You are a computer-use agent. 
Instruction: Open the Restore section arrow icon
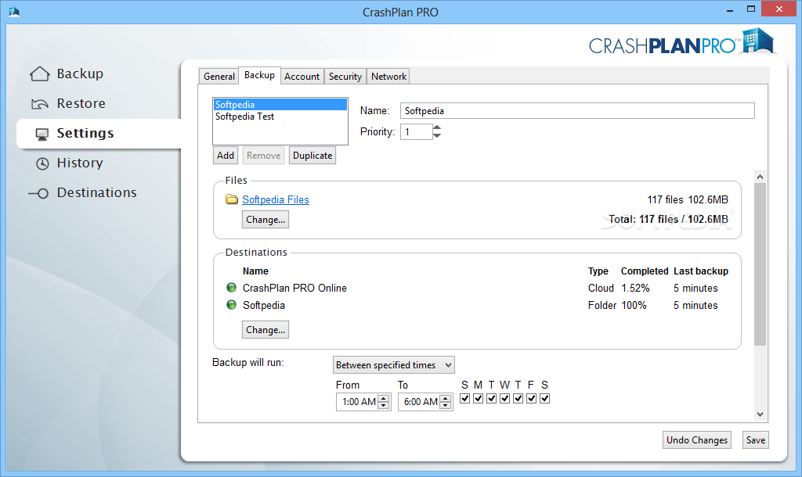tap(39, 104)
